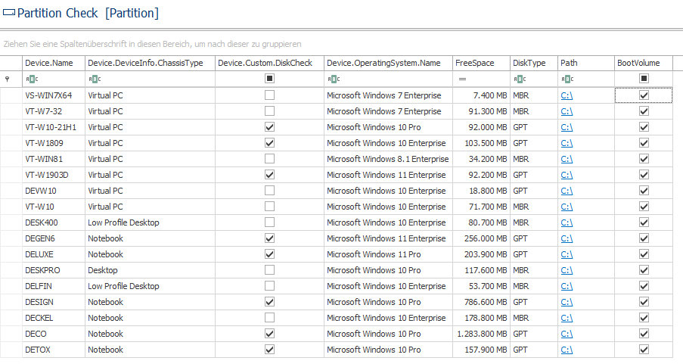
Task: Click Notebook chassis cell for DECKEL
Action: point(151,318)
